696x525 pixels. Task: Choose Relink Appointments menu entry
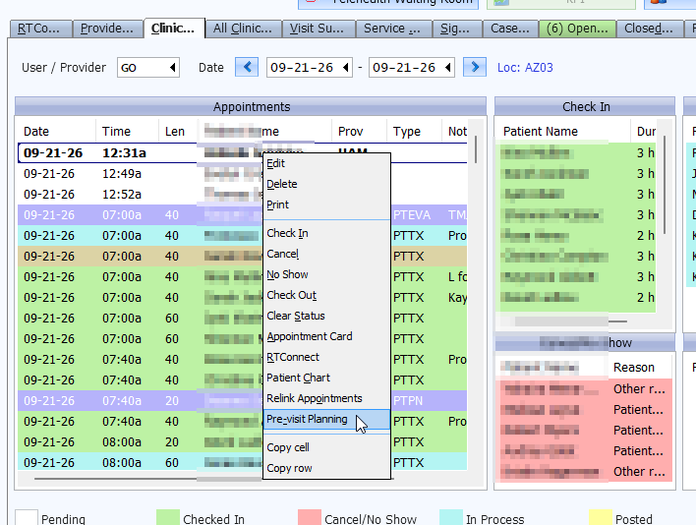(x=326, y=398)
